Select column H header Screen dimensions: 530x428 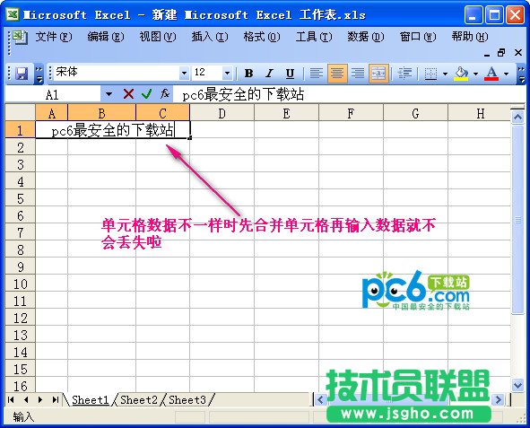coord(480,113)
